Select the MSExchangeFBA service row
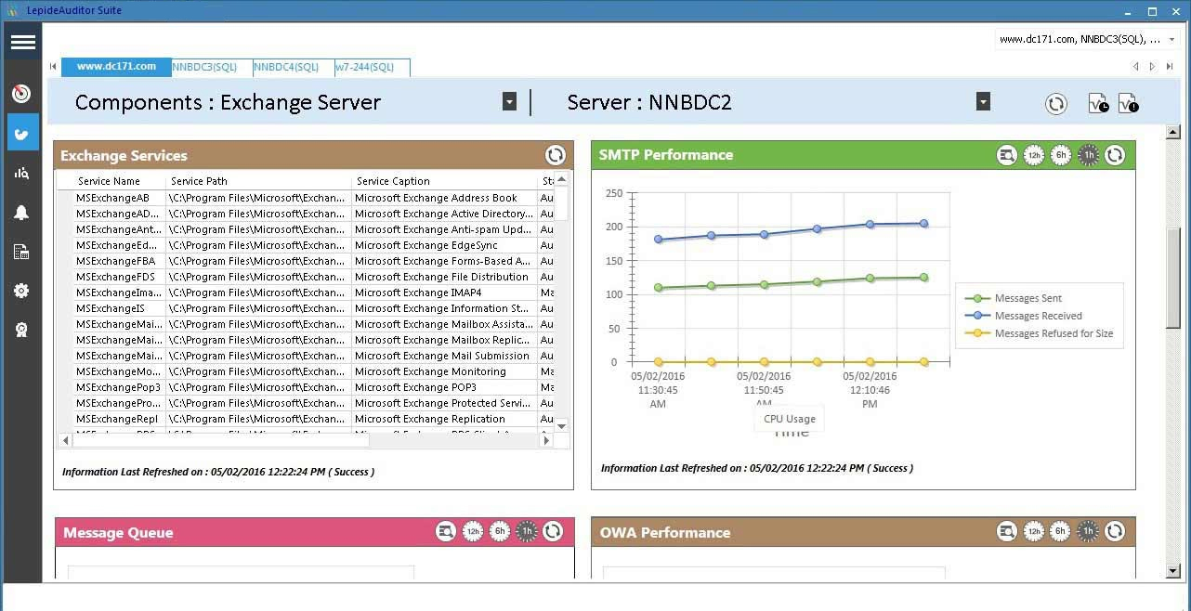Viewport: 1191px width, 611px height. pos(305,261)
